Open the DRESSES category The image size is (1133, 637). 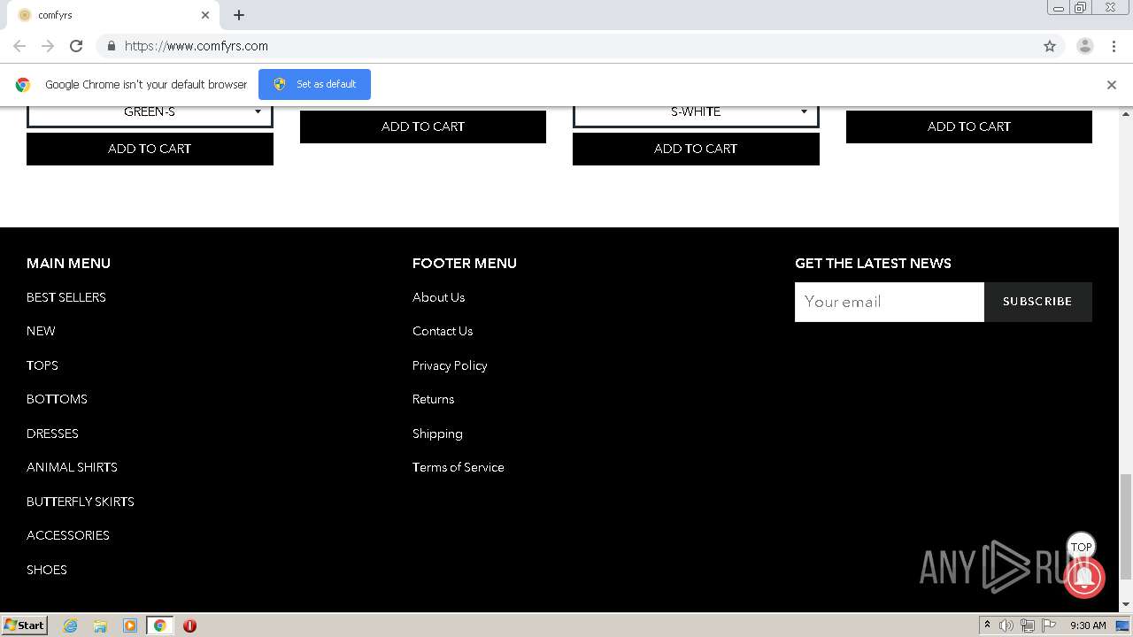(x=52, y=434)
